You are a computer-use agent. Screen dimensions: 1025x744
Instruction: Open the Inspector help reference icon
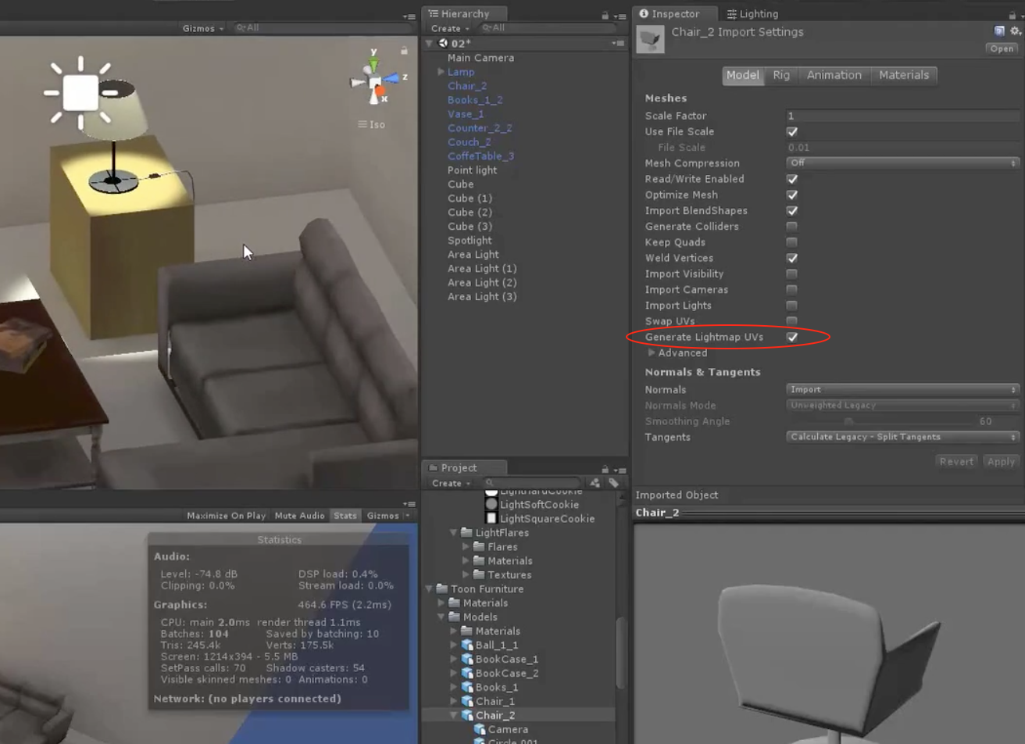click(999, 31)
